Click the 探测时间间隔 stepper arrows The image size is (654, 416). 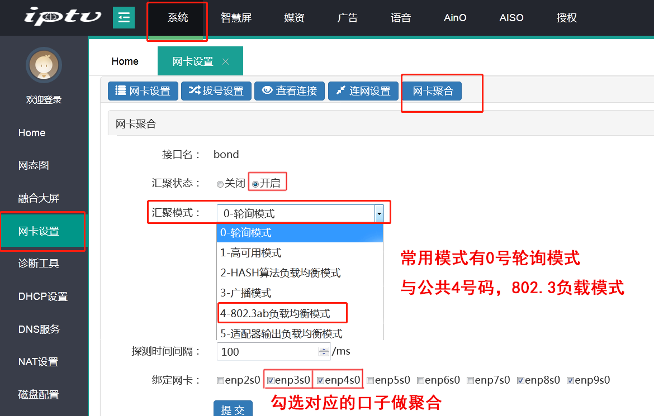(324, 352)
